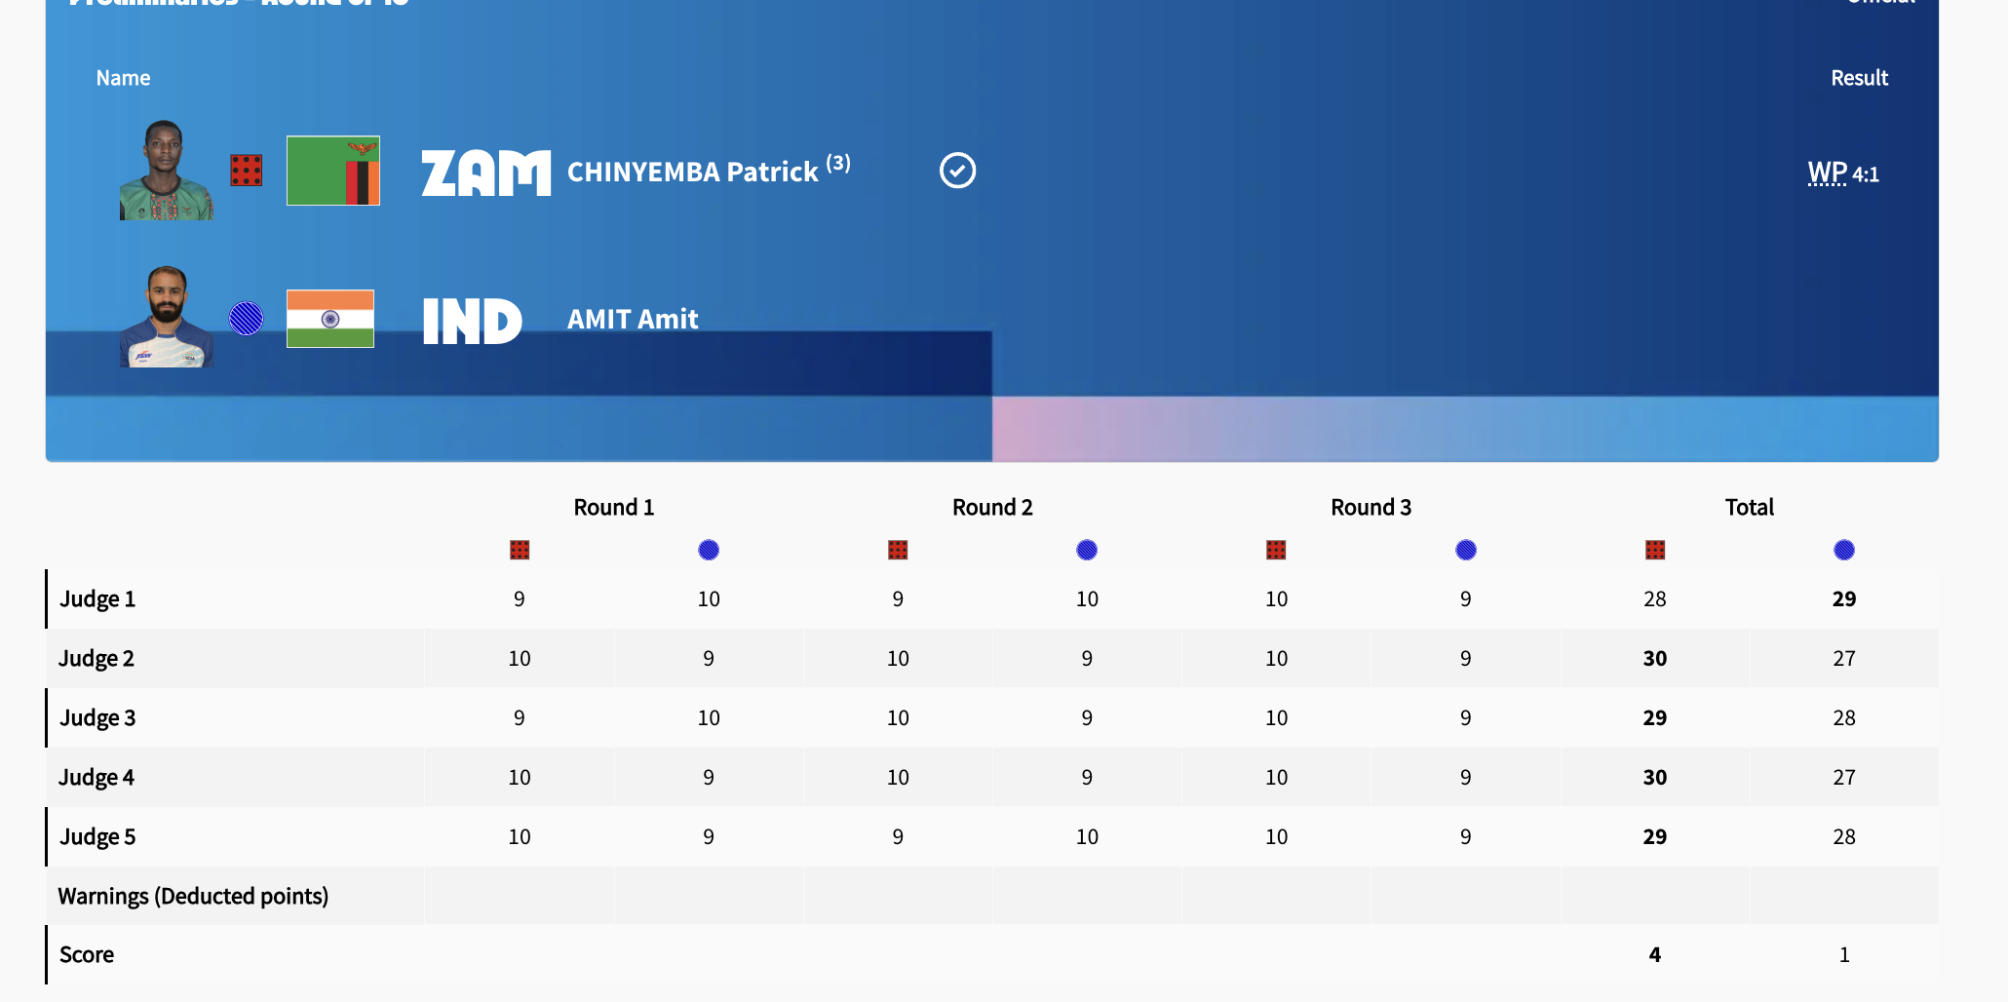The image size is (2008, 1002).
Task: Click the blue corner icon under Total
Action: click(1843, 550)
